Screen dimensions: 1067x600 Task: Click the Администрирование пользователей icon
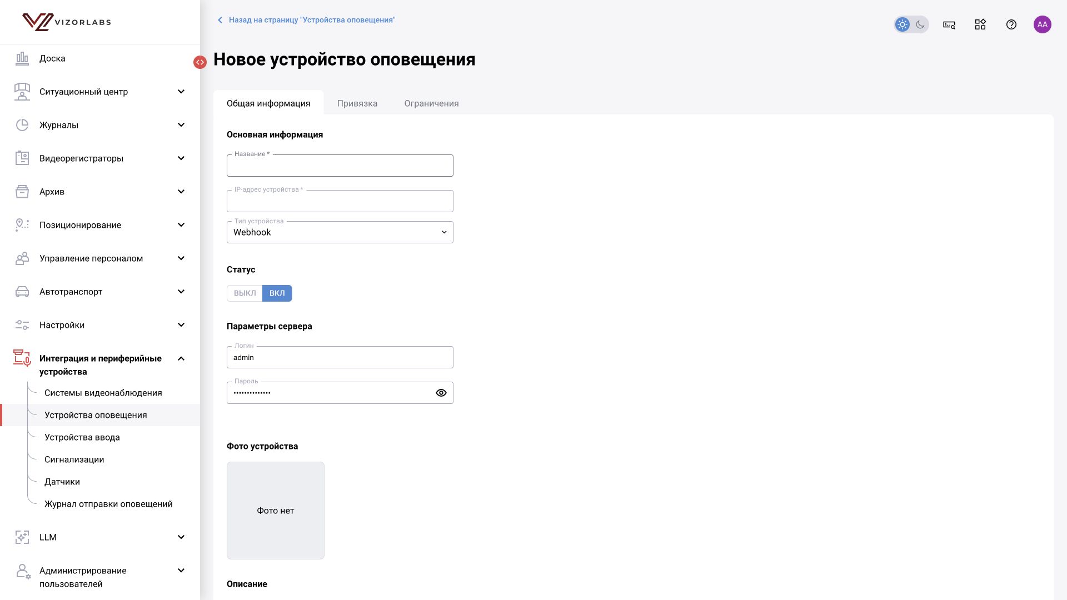(x=23, y=572)
